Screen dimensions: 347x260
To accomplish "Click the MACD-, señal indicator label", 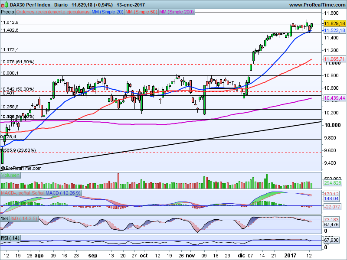I will (x=15, y=193).
